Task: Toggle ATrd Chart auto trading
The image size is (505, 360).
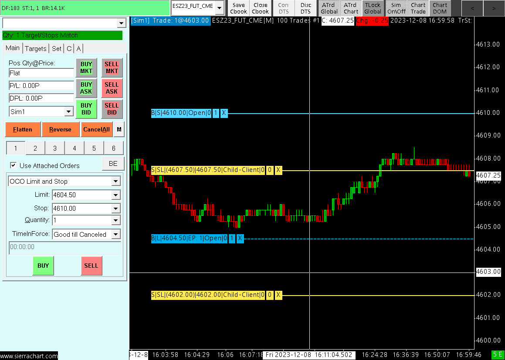Action: pyautogui.click(x=351, y=8)
